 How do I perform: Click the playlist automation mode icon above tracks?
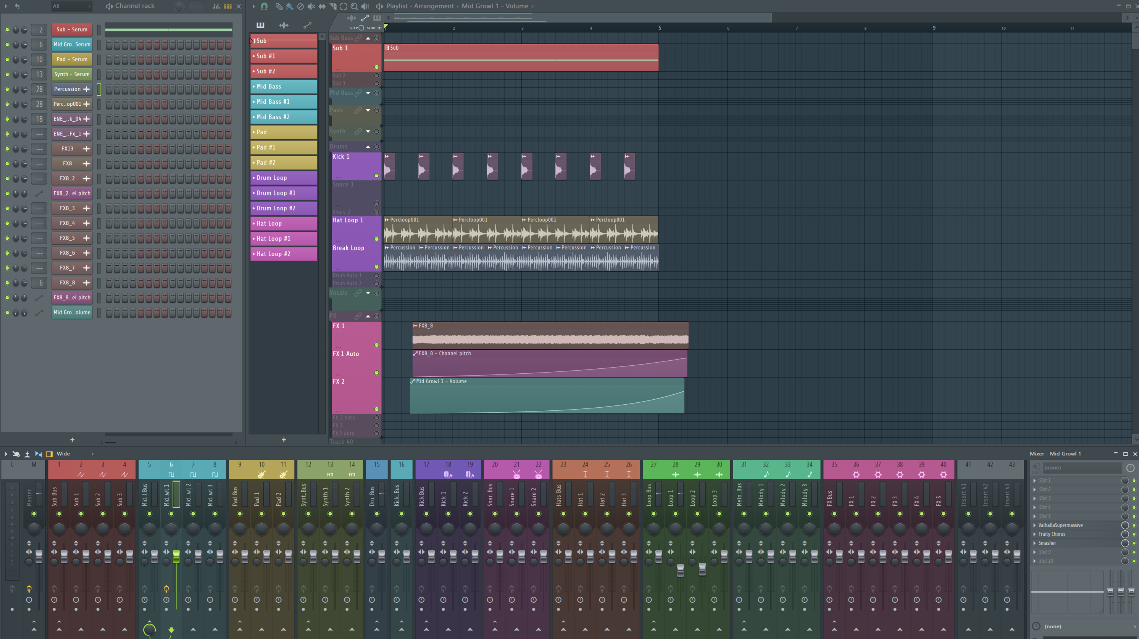(x=365, y=18)
